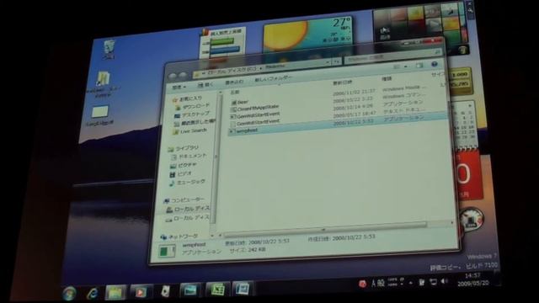
Task: Select ネットワーク in navigation pane
Action: point(180,237)
